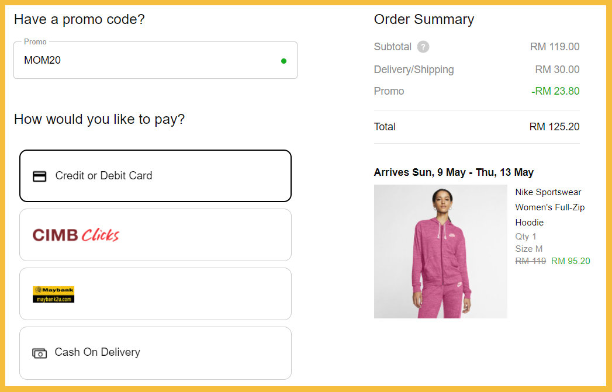
Task: Click the green -RM 23.80 promo discount
Action: point(555,91)
